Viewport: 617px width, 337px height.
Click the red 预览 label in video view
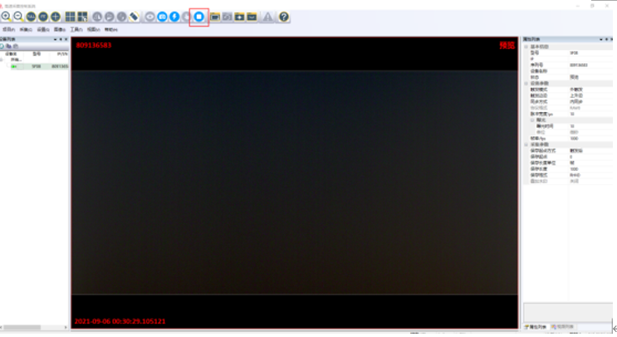click(x=507, y=45)
